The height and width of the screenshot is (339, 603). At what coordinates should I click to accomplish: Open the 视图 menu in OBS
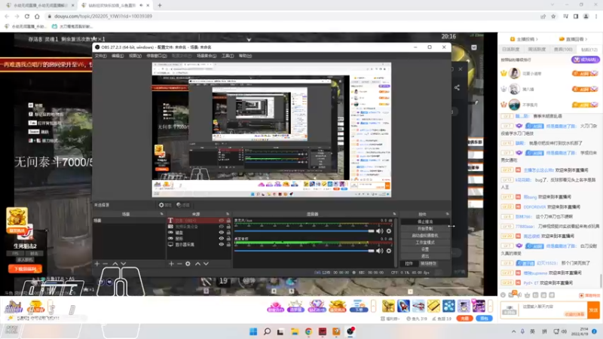(x=135, y=56)
